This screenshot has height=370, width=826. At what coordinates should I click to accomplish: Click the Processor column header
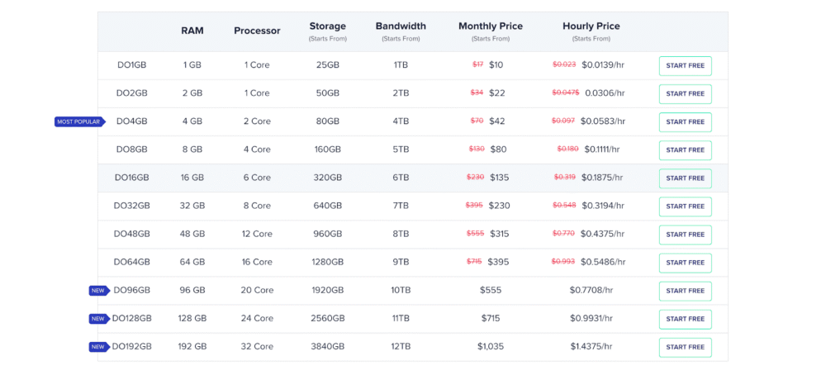(257, 31)
